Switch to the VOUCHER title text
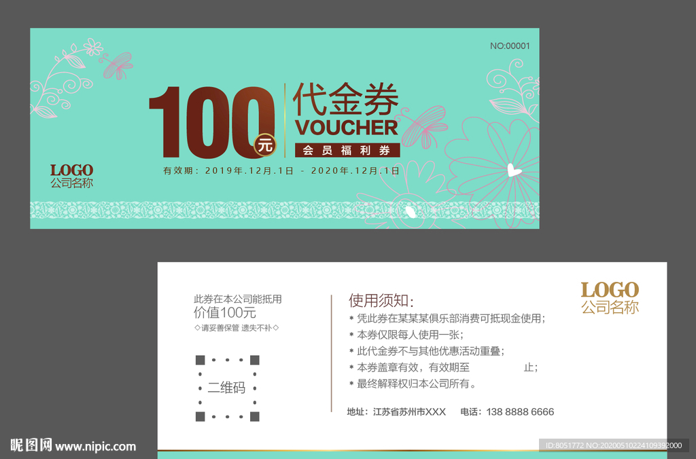Image resolution: width=696 pixels, height=459 pixels. pyautogui.click(x=347, y=127)
